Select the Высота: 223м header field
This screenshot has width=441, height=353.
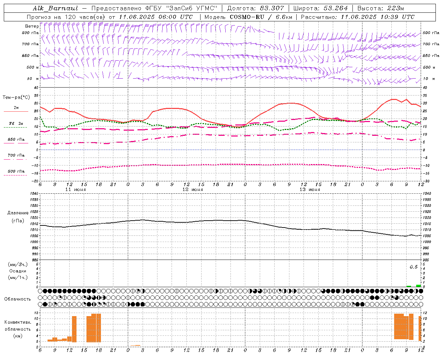click(380, 8)
